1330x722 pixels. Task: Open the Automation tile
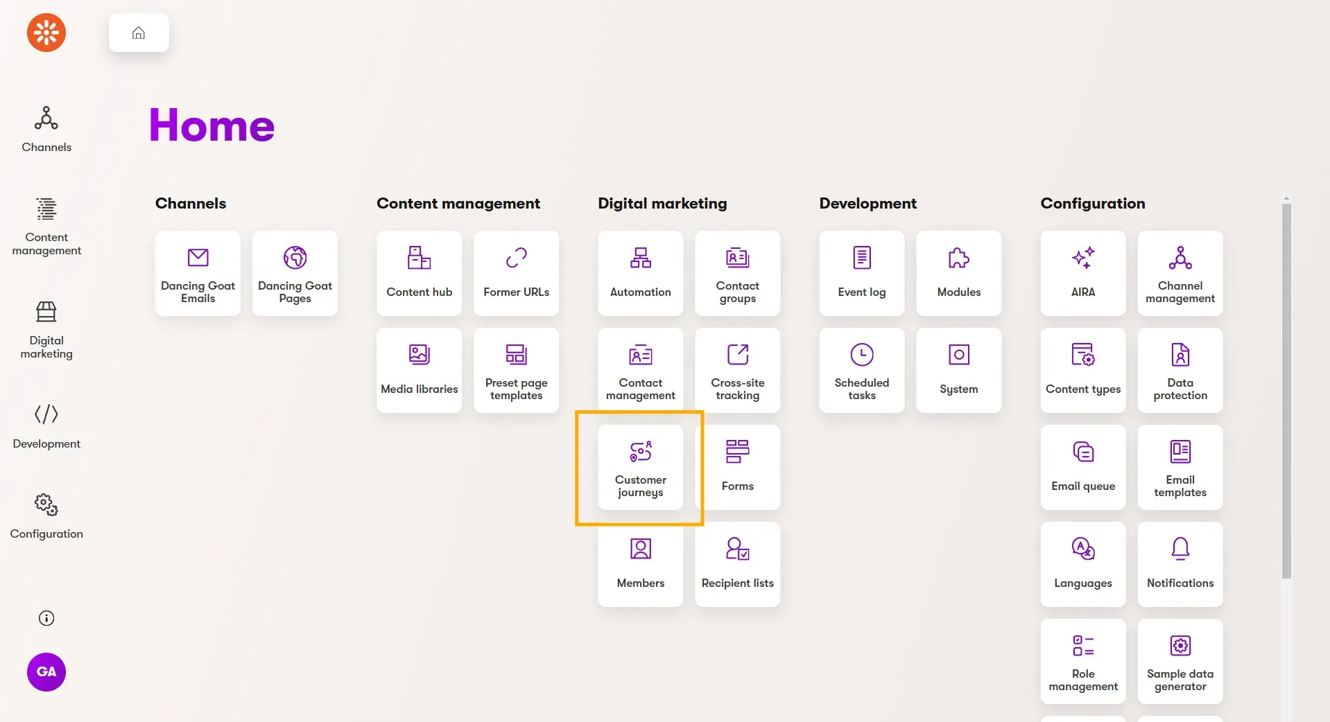(x=641, y=274)
